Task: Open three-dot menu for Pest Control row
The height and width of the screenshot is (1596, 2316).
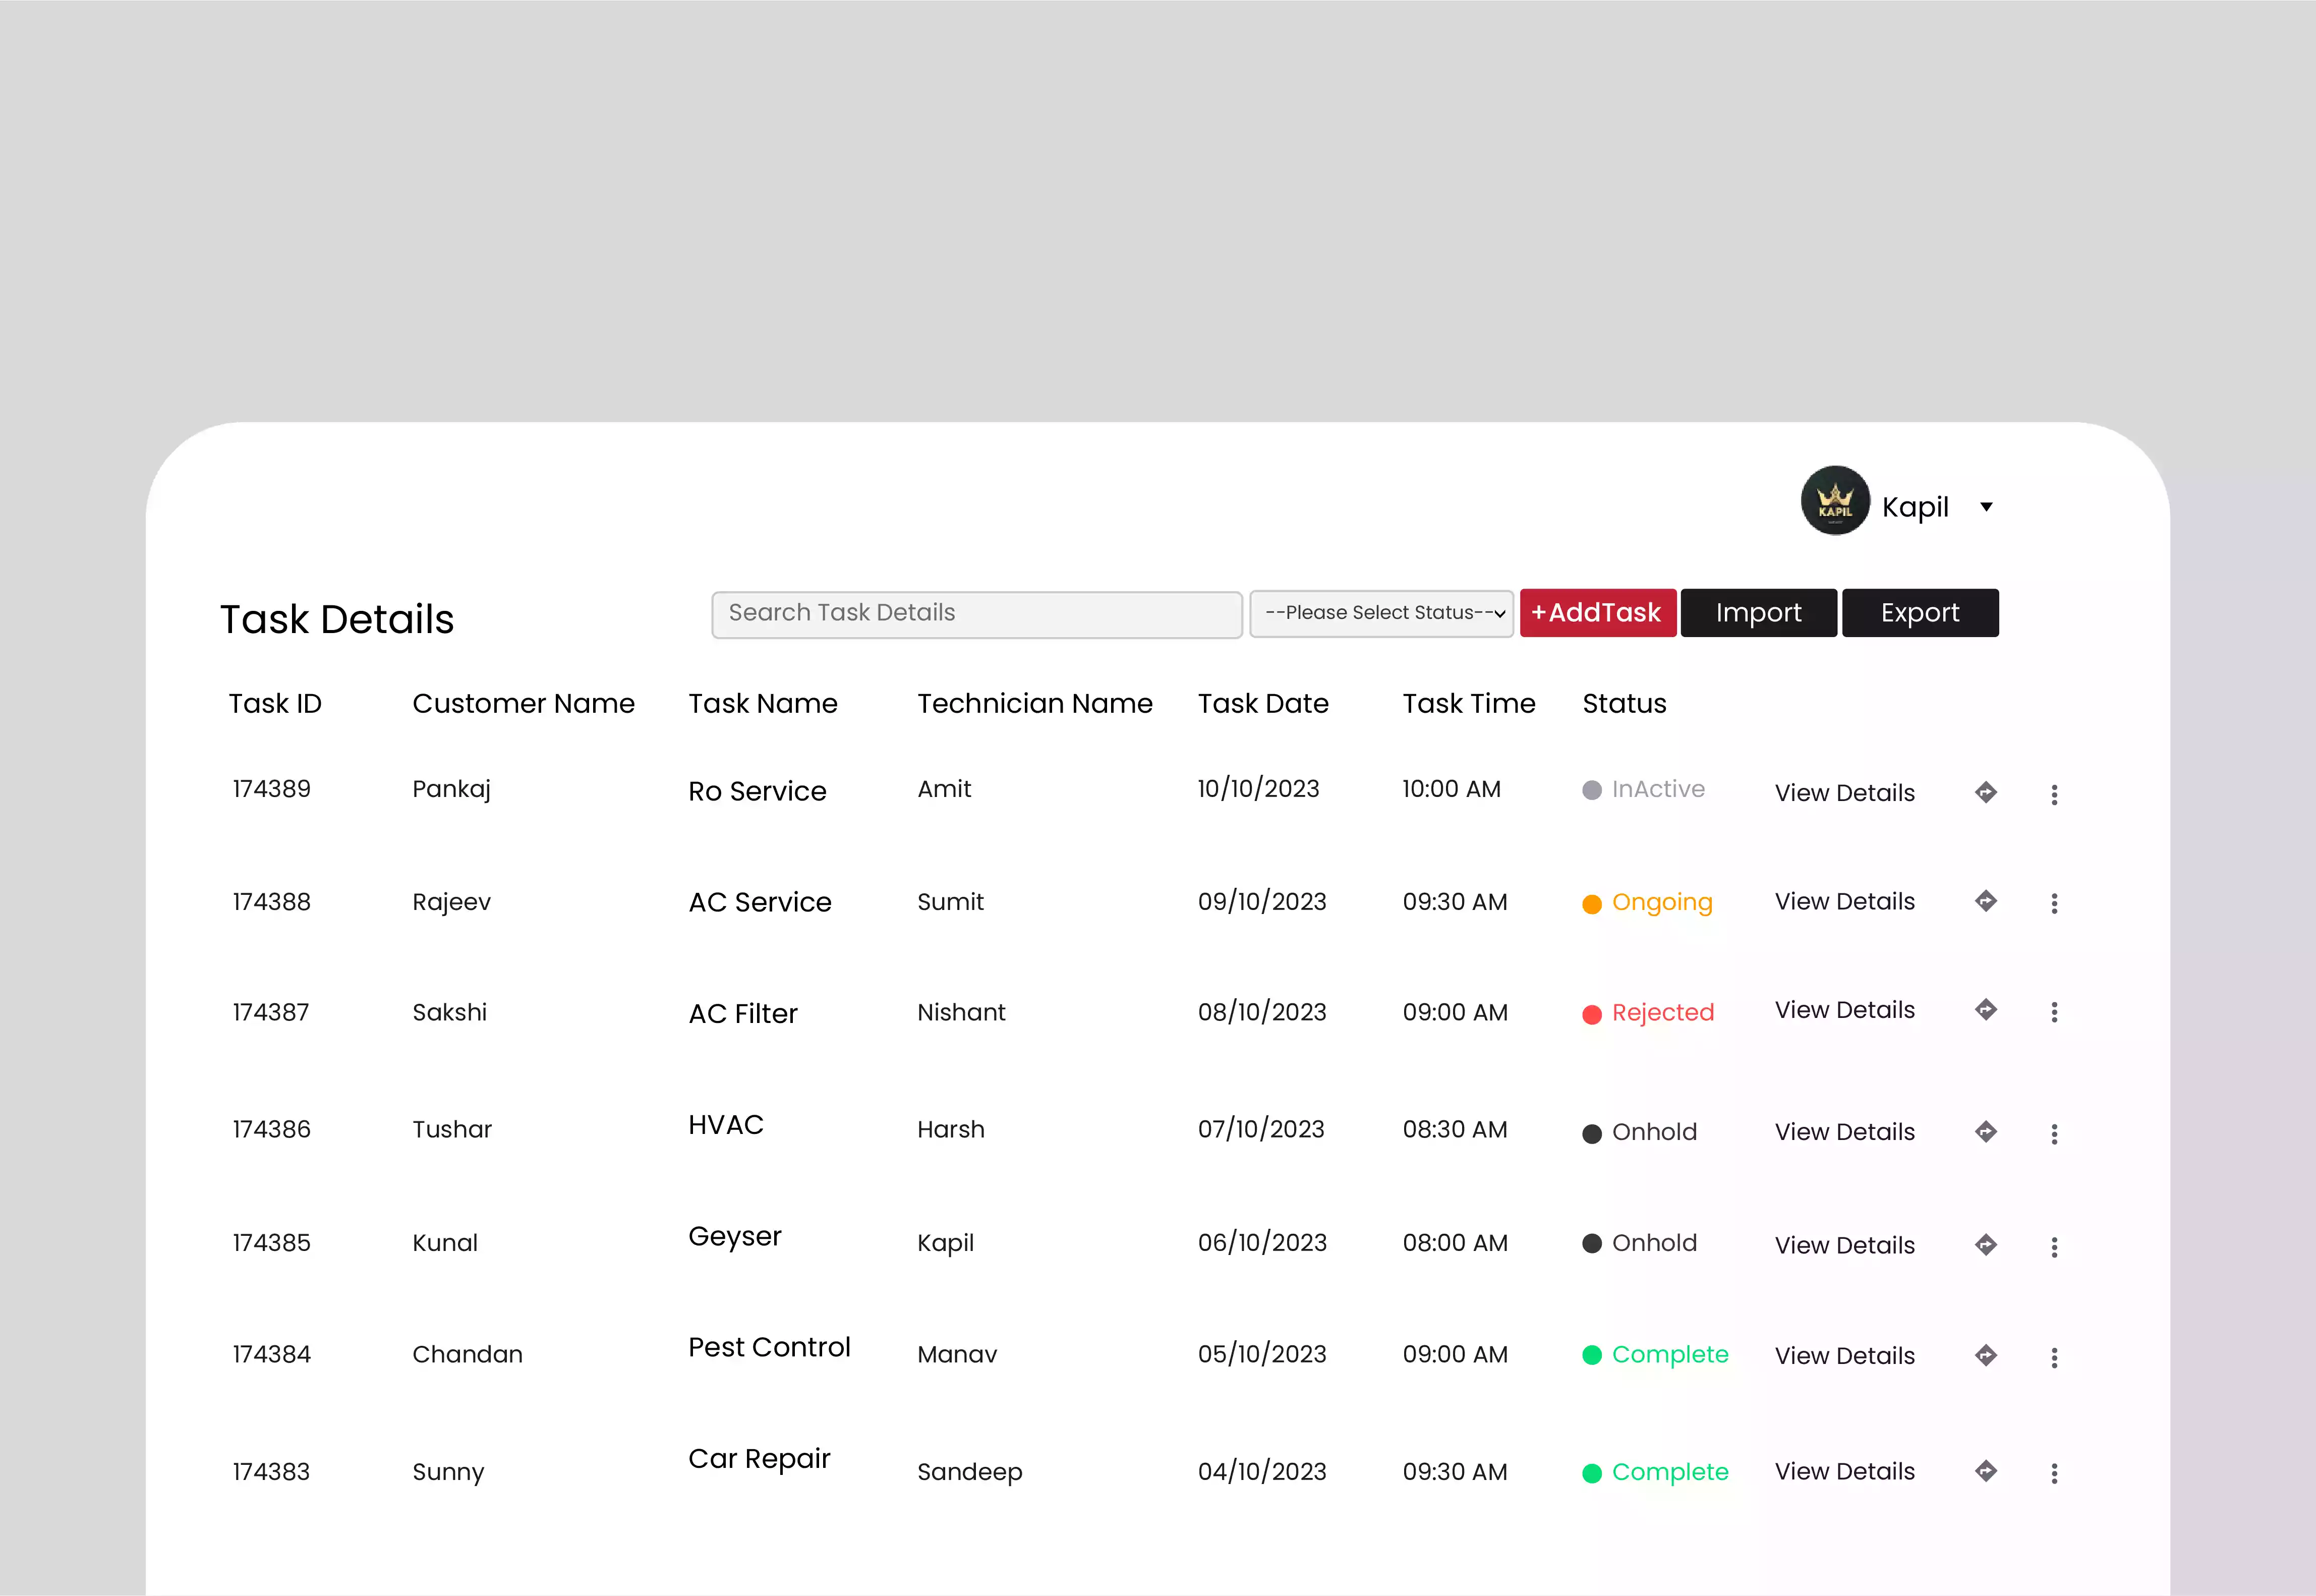Action: tap(2054, 1357)
